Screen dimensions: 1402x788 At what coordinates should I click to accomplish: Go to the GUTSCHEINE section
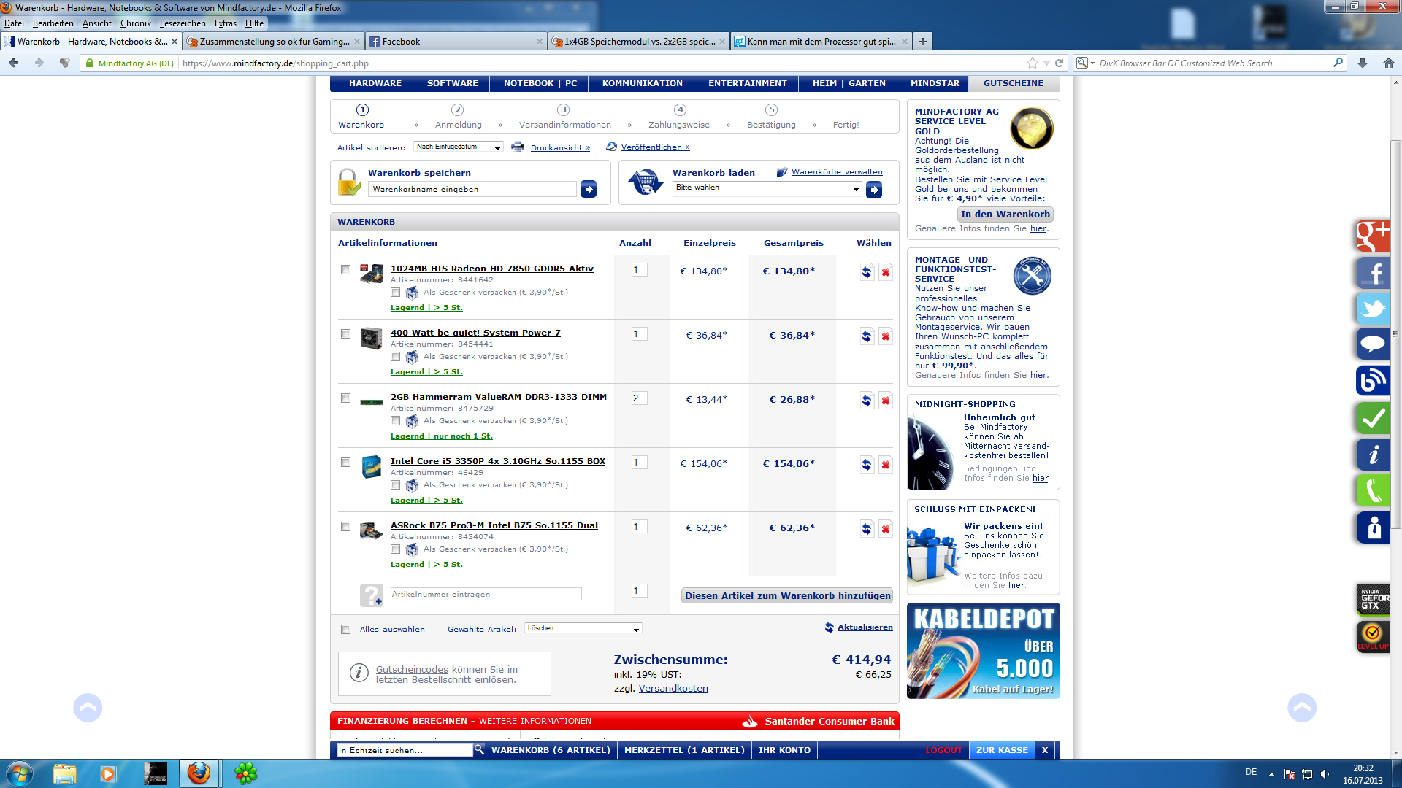coord(1014,83)
